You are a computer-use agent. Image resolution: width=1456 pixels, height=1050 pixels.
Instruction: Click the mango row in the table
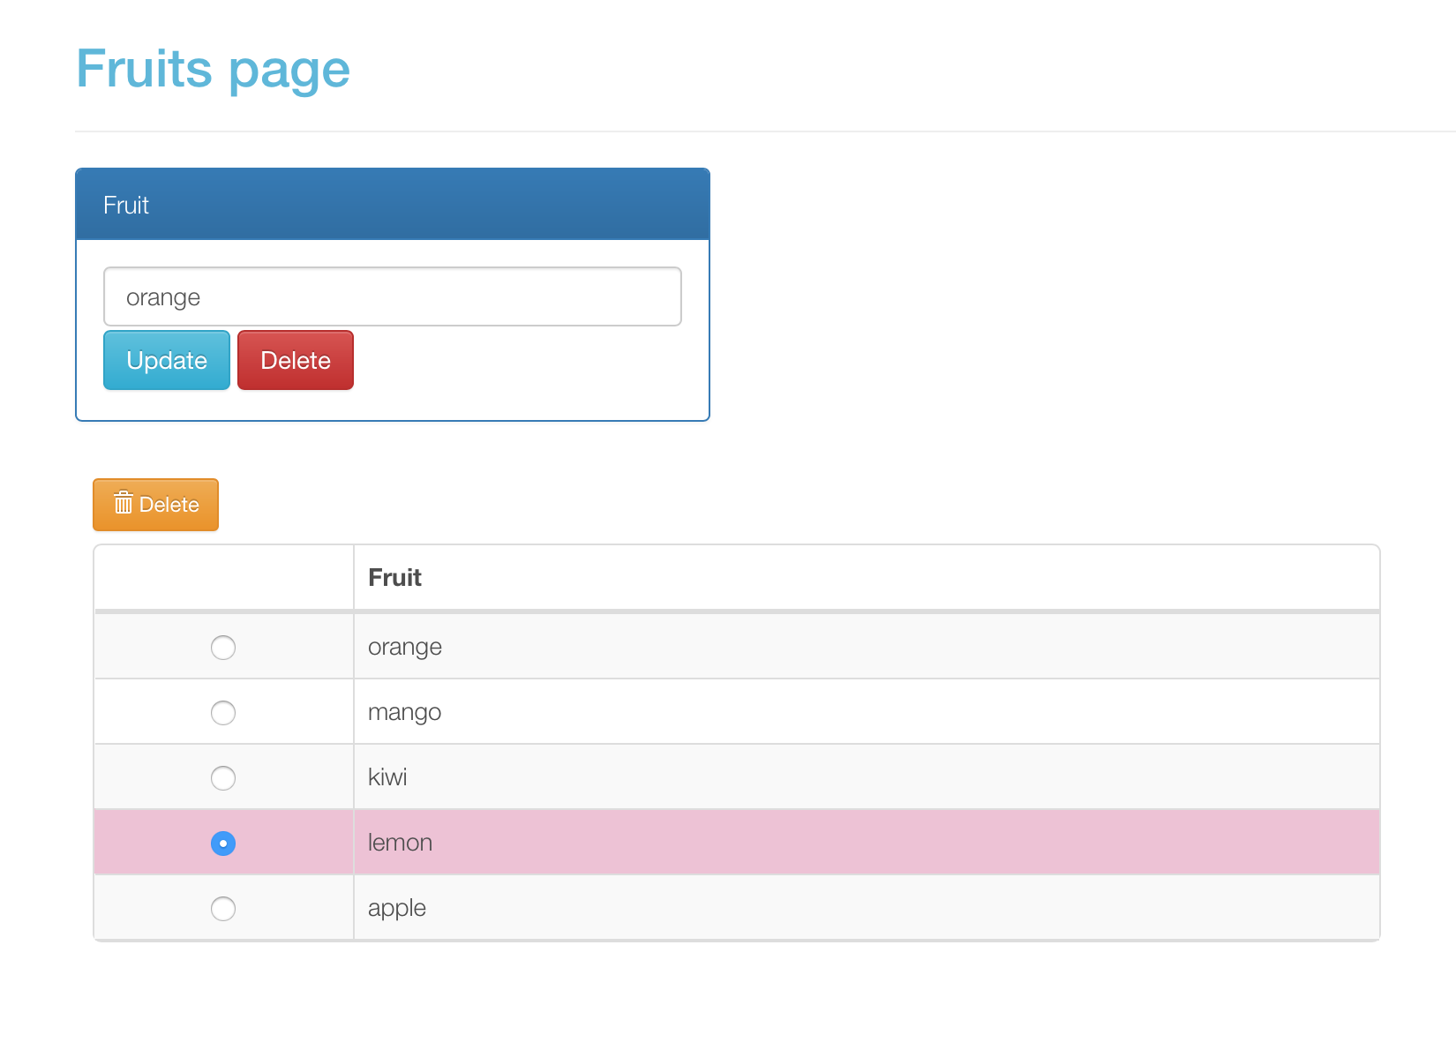618,711
